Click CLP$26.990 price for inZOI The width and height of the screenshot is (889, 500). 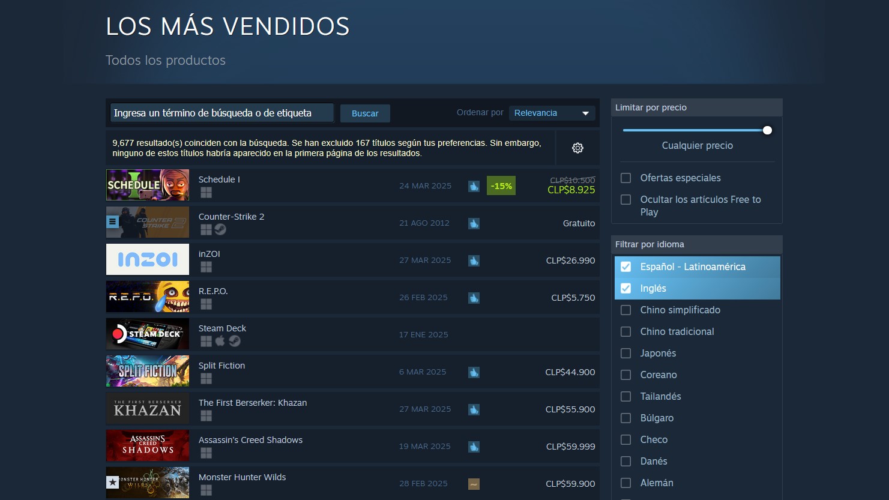point(571,261)
